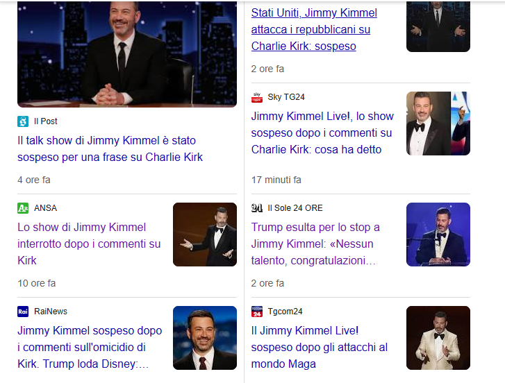Click the thumbnail beside the ANSA article
The image size is (505, 383).
click(204, 235)
